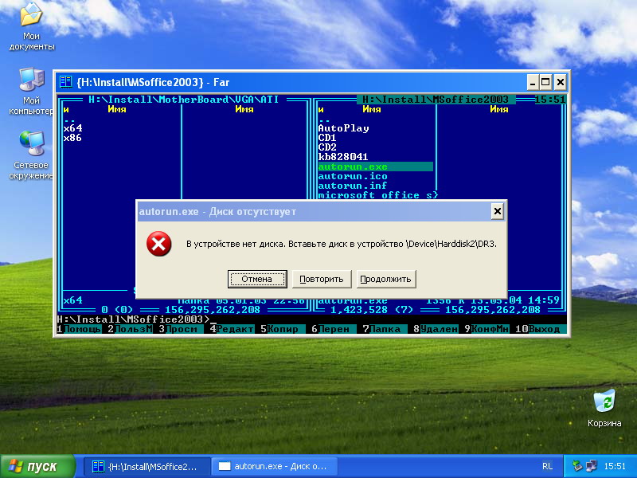
Task: Click 4 Редакт function key
Action: [232, 329]
